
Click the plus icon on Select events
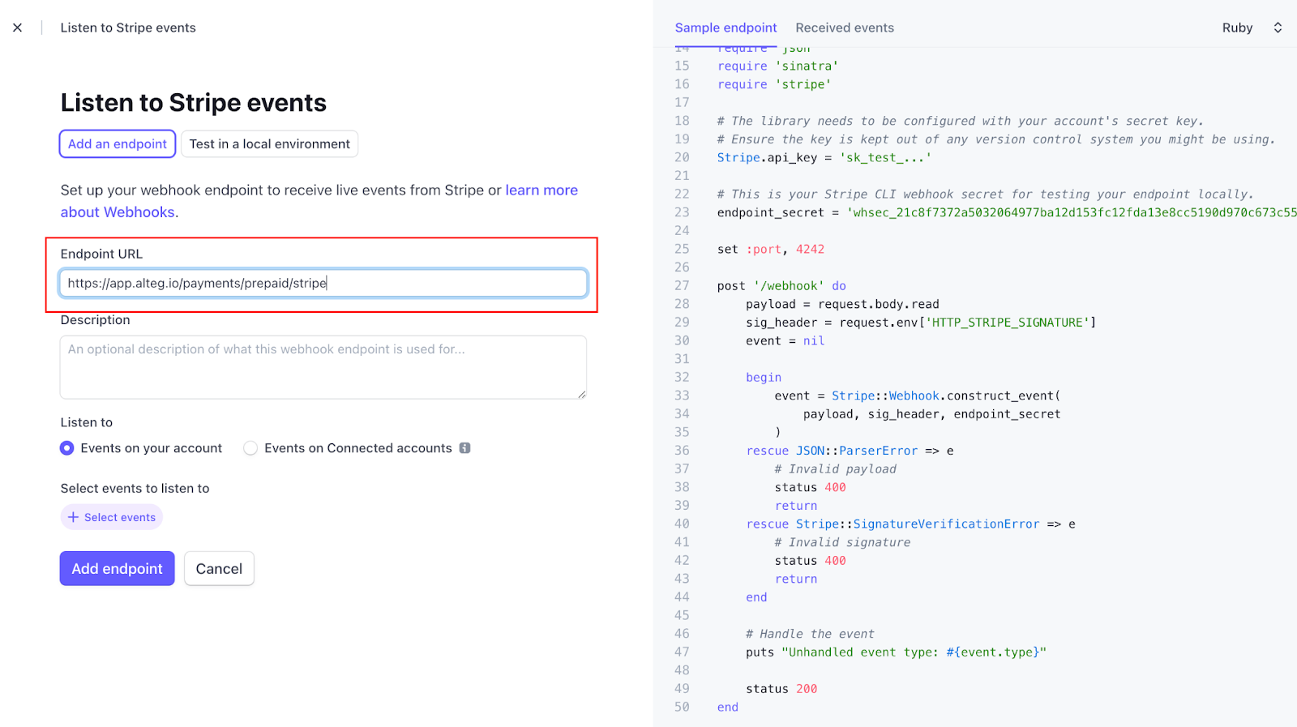[73, 517]
